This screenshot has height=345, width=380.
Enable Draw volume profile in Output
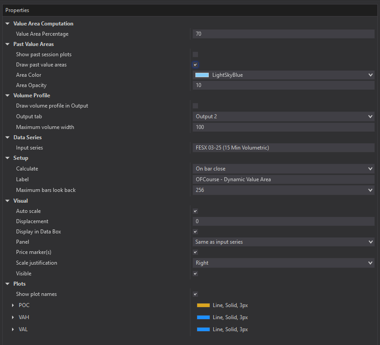pos(195,106)
